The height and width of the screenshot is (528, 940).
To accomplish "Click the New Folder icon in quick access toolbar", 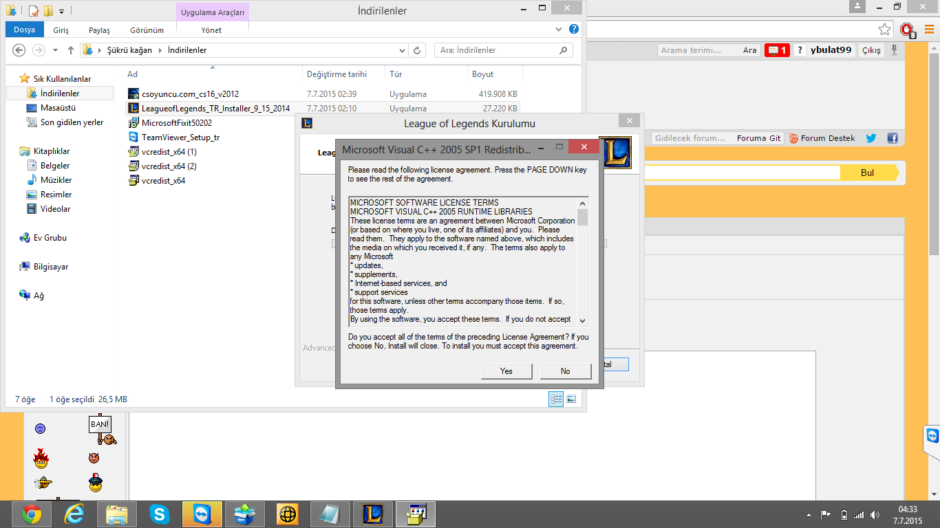I will 48,11.
